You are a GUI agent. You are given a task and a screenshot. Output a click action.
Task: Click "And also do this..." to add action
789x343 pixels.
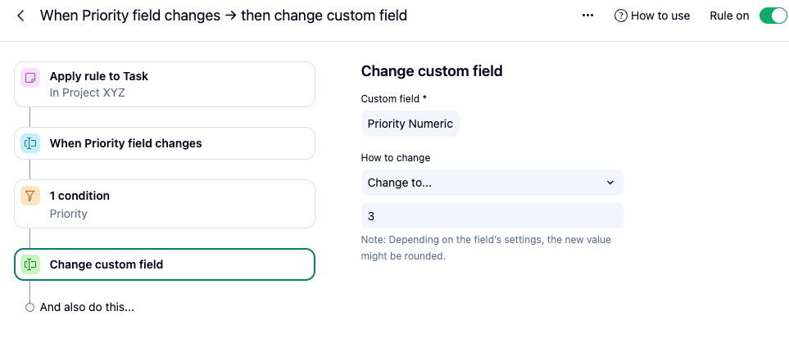tap(87, 308)
